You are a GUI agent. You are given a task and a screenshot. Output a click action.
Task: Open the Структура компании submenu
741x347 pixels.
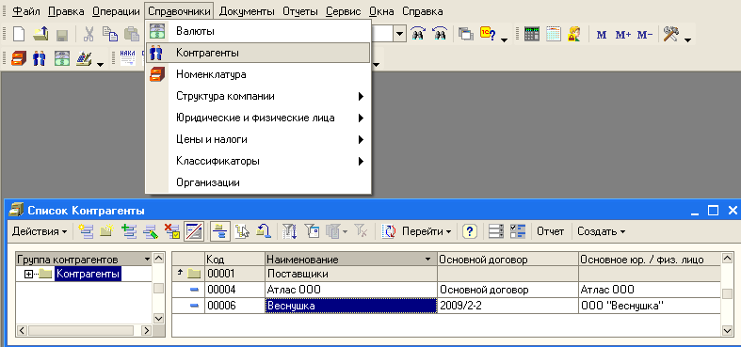click(x=258, y=96)
